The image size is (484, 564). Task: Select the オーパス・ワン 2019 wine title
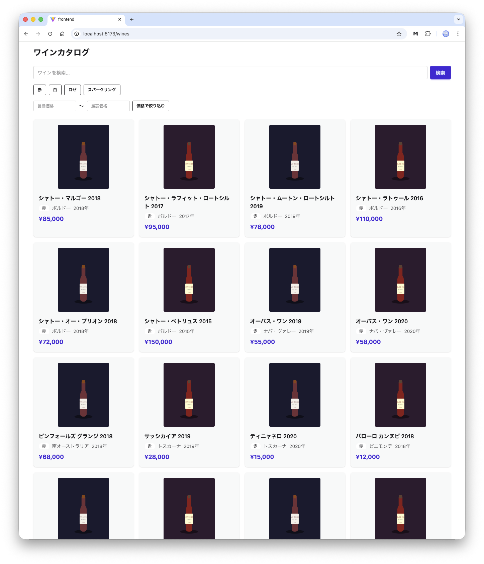tap(276, 321)
